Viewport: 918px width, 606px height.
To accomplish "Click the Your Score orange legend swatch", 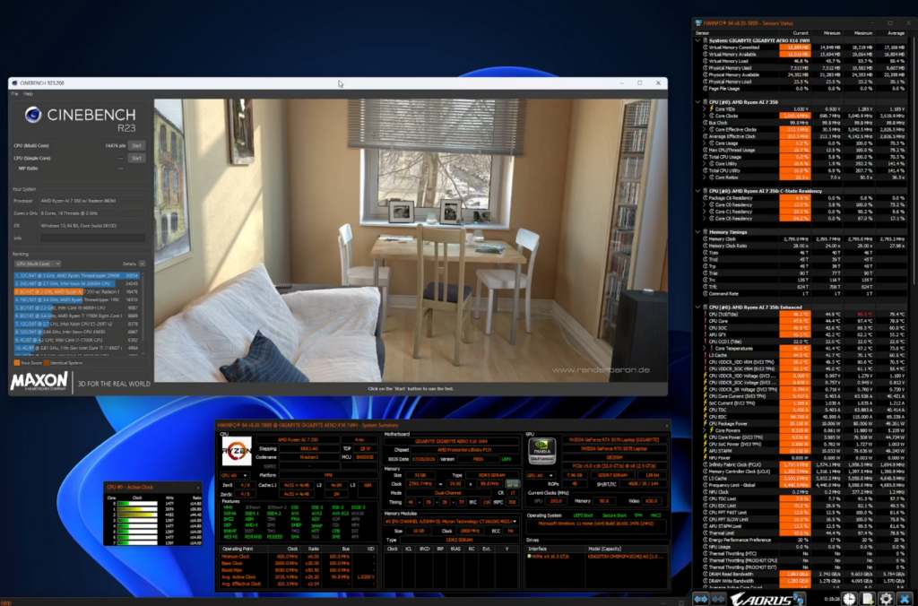I will tap(16, 363).
